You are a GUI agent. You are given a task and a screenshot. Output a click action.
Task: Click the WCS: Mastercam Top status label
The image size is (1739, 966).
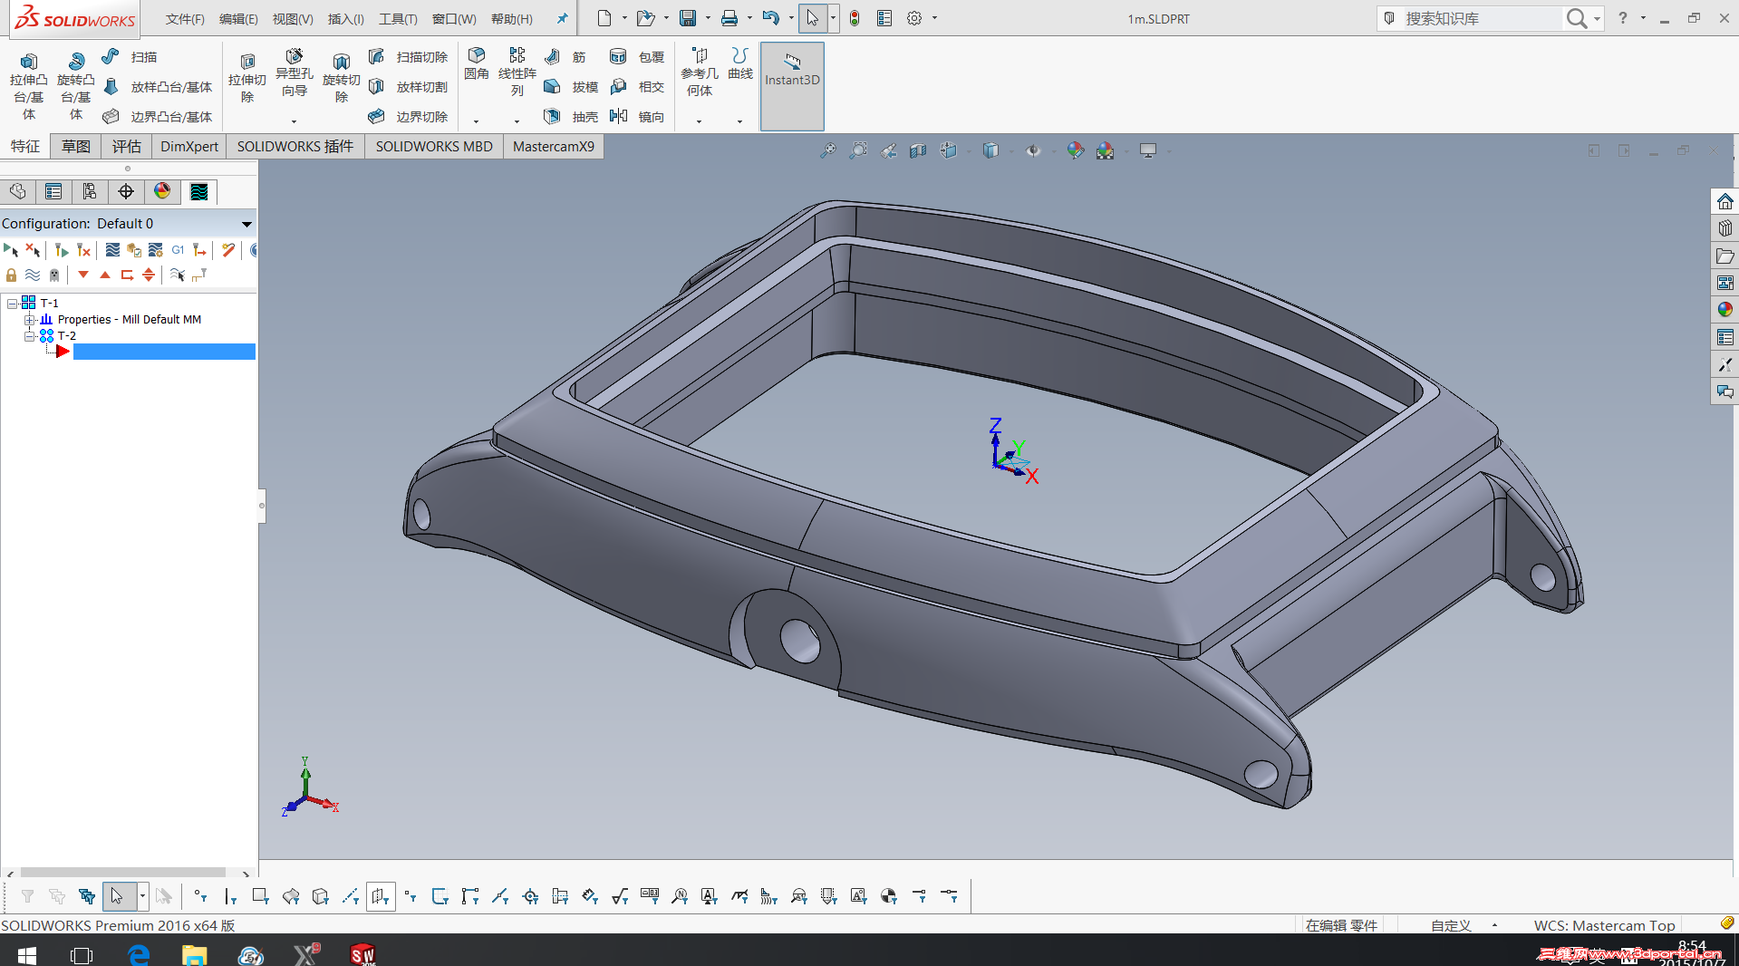[1604, 925]
